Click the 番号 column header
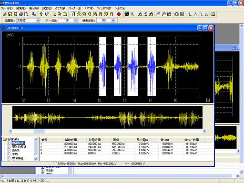 (44, 140)
